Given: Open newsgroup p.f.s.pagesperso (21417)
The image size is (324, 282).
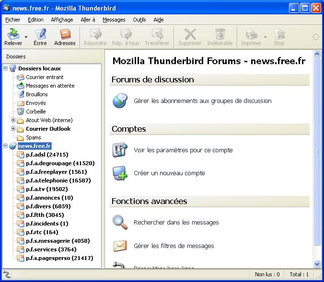Looking at the screenshot, I should [59, 258].
